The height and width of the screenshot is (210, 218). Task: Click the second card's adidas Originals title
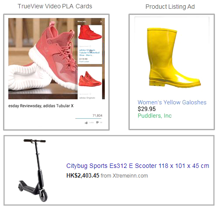point(87,98)
